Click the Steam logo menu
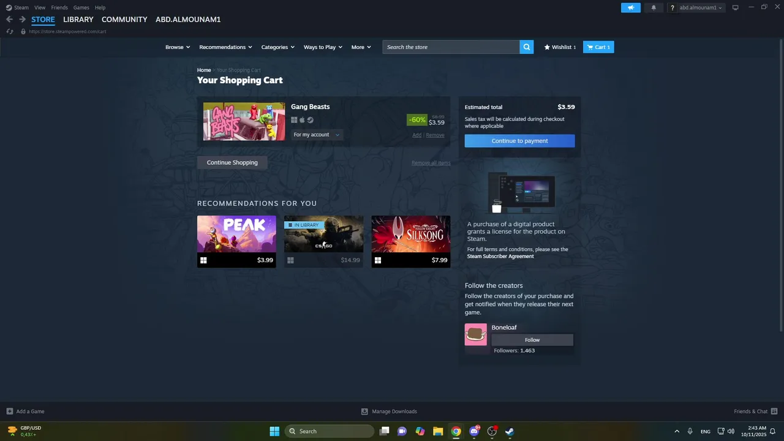Viewport: 784px width, 441px height. 17,7
